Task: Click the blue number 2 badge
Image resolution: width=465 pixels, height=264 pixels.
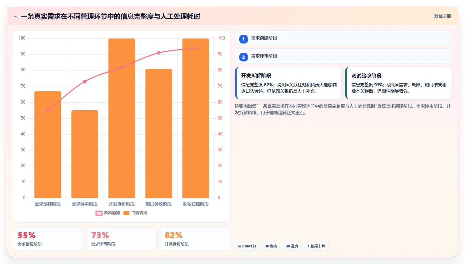Action: click(243, 57)
